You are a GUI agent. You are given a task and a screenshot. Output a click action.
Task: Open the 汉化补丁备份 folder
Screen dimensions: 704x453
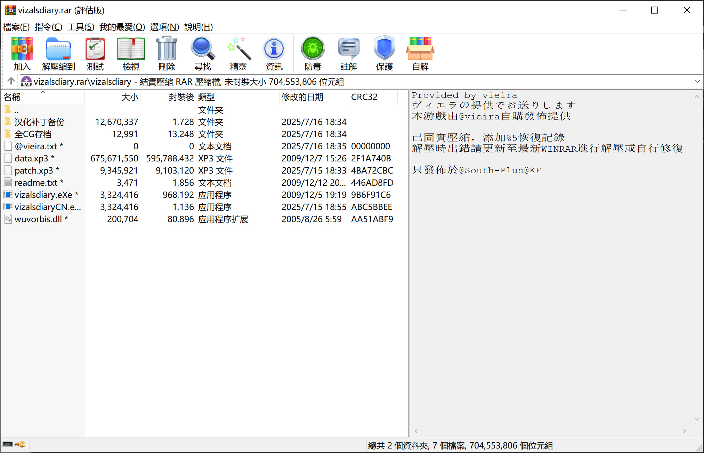coord(39,122)
